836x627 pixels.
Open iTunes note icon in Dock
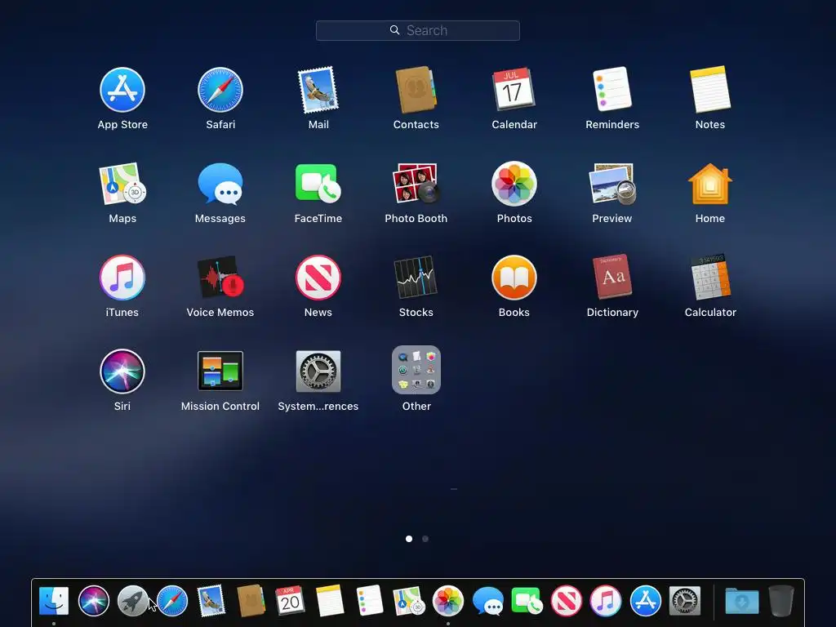point(606,601)
